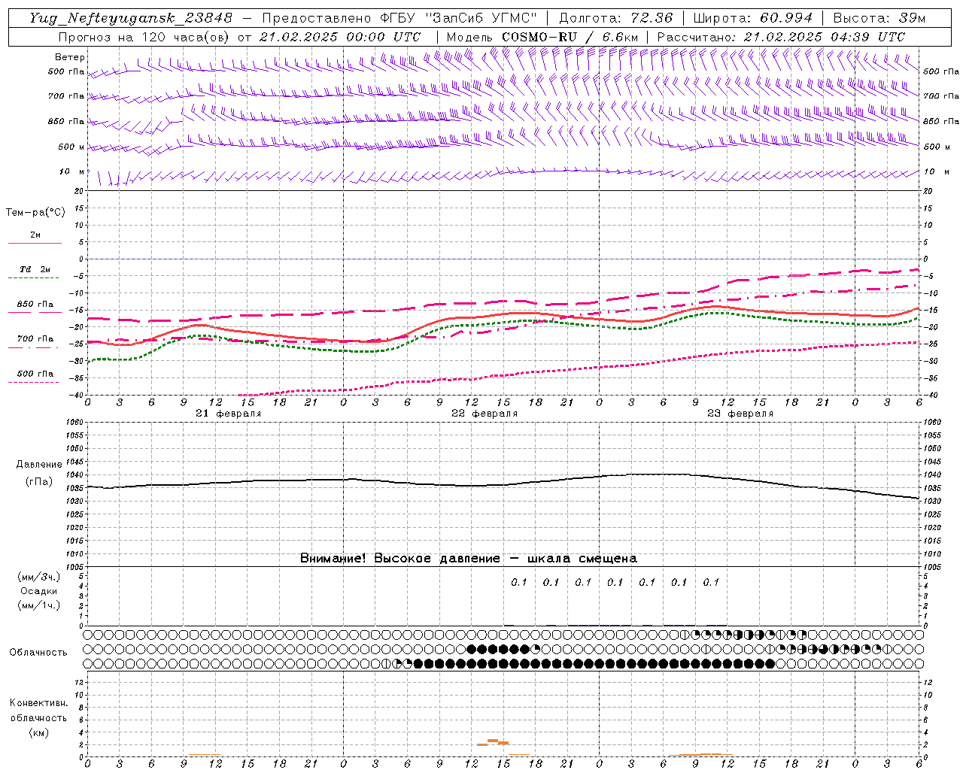Image resolution: width=963 pixels, height=770 pixels.
Task: Click the Долгота: 72.36 header field
Action: [615, 18]
